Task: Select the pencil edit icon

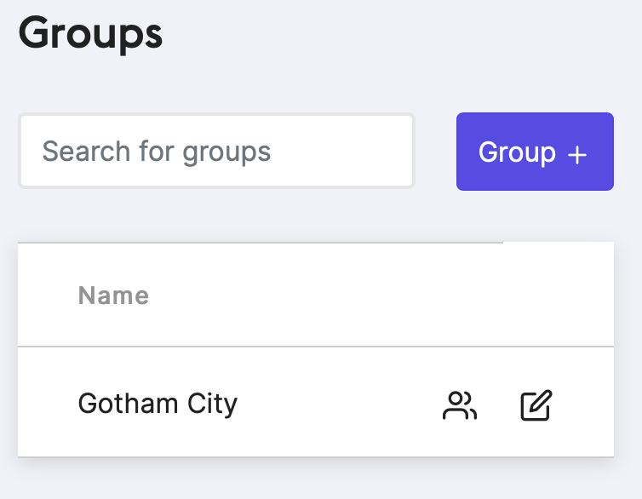Action: pyautogui.click(x=536, y=405)
